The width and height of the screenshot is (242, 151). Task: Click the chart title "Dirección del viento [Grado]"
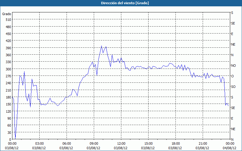tap(125, 3)
